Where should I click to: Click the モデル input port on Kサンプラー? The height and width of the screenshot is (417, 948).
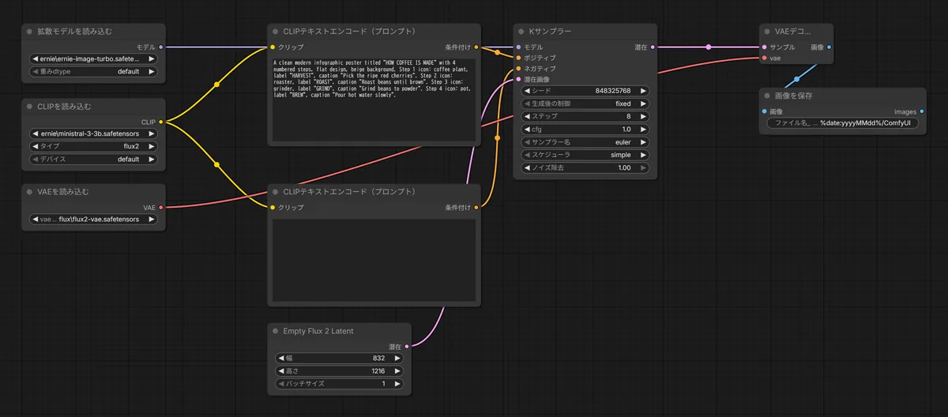click(x=519, y=47)
